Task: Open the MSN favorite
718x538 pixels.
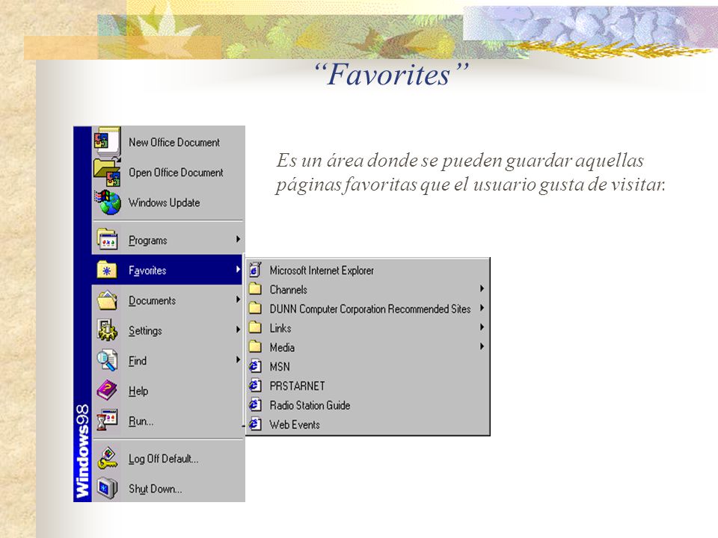Action: point(368,366)
